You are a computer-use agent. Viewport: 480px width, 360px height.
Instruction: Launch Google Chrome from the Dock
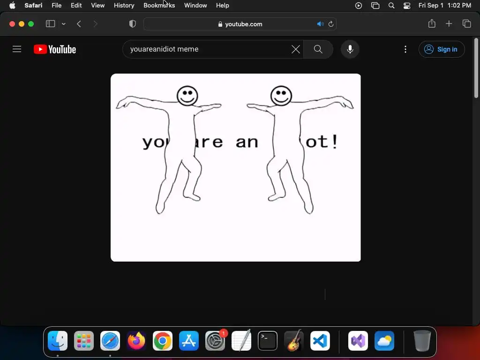[163, 341]
